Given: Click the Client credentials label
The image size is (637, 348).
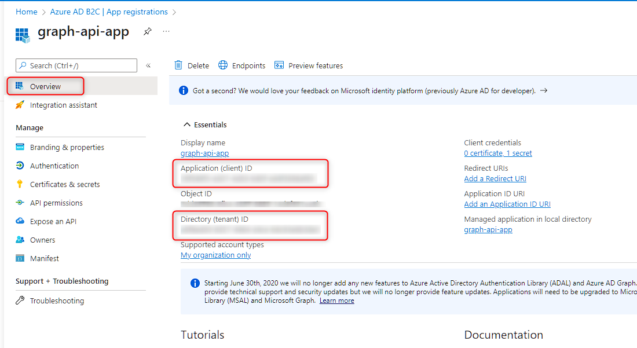Looking at the screenshot, I should [492, 143].
